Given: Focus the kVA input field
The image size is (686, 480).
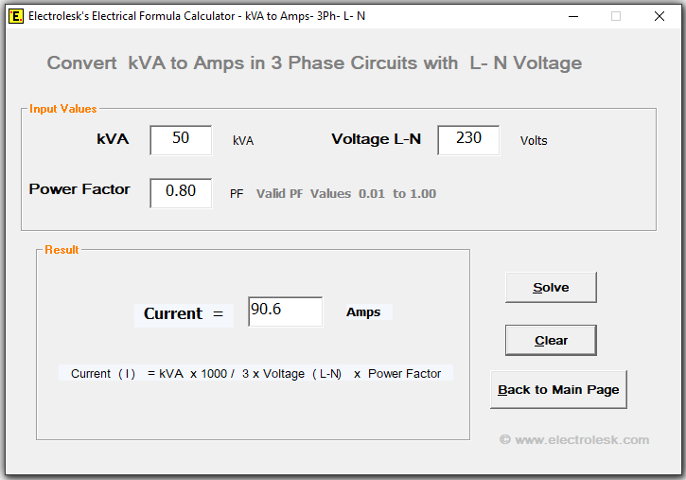Looking at the screenshot, I should click(x=181, y=139).
